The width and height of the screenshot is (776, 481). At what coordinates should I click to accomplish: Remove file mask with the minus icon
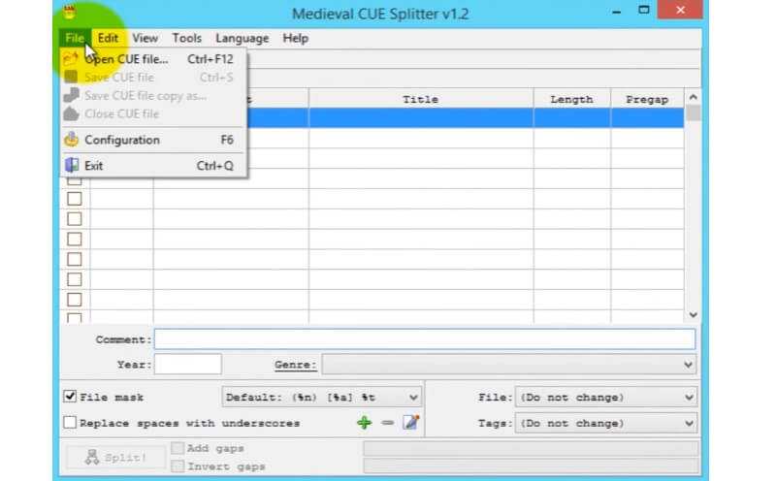pyautogui.click(x=387, y=423)
